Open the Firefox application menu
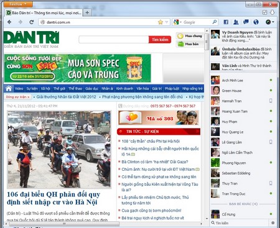 click(18, 4)
